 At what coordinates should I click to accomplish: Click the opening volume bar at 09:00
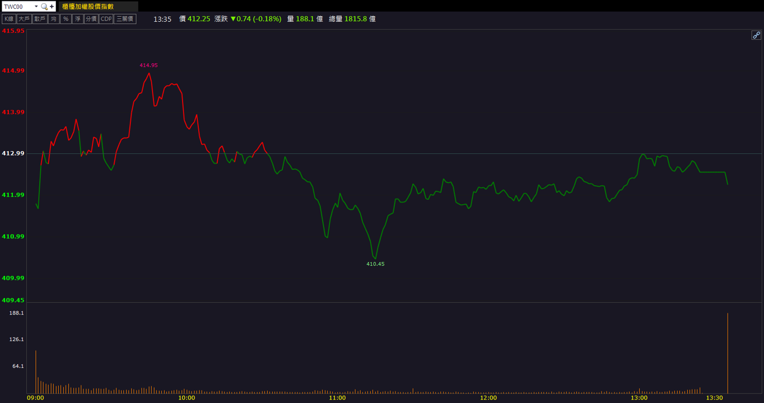pos(36,372)
